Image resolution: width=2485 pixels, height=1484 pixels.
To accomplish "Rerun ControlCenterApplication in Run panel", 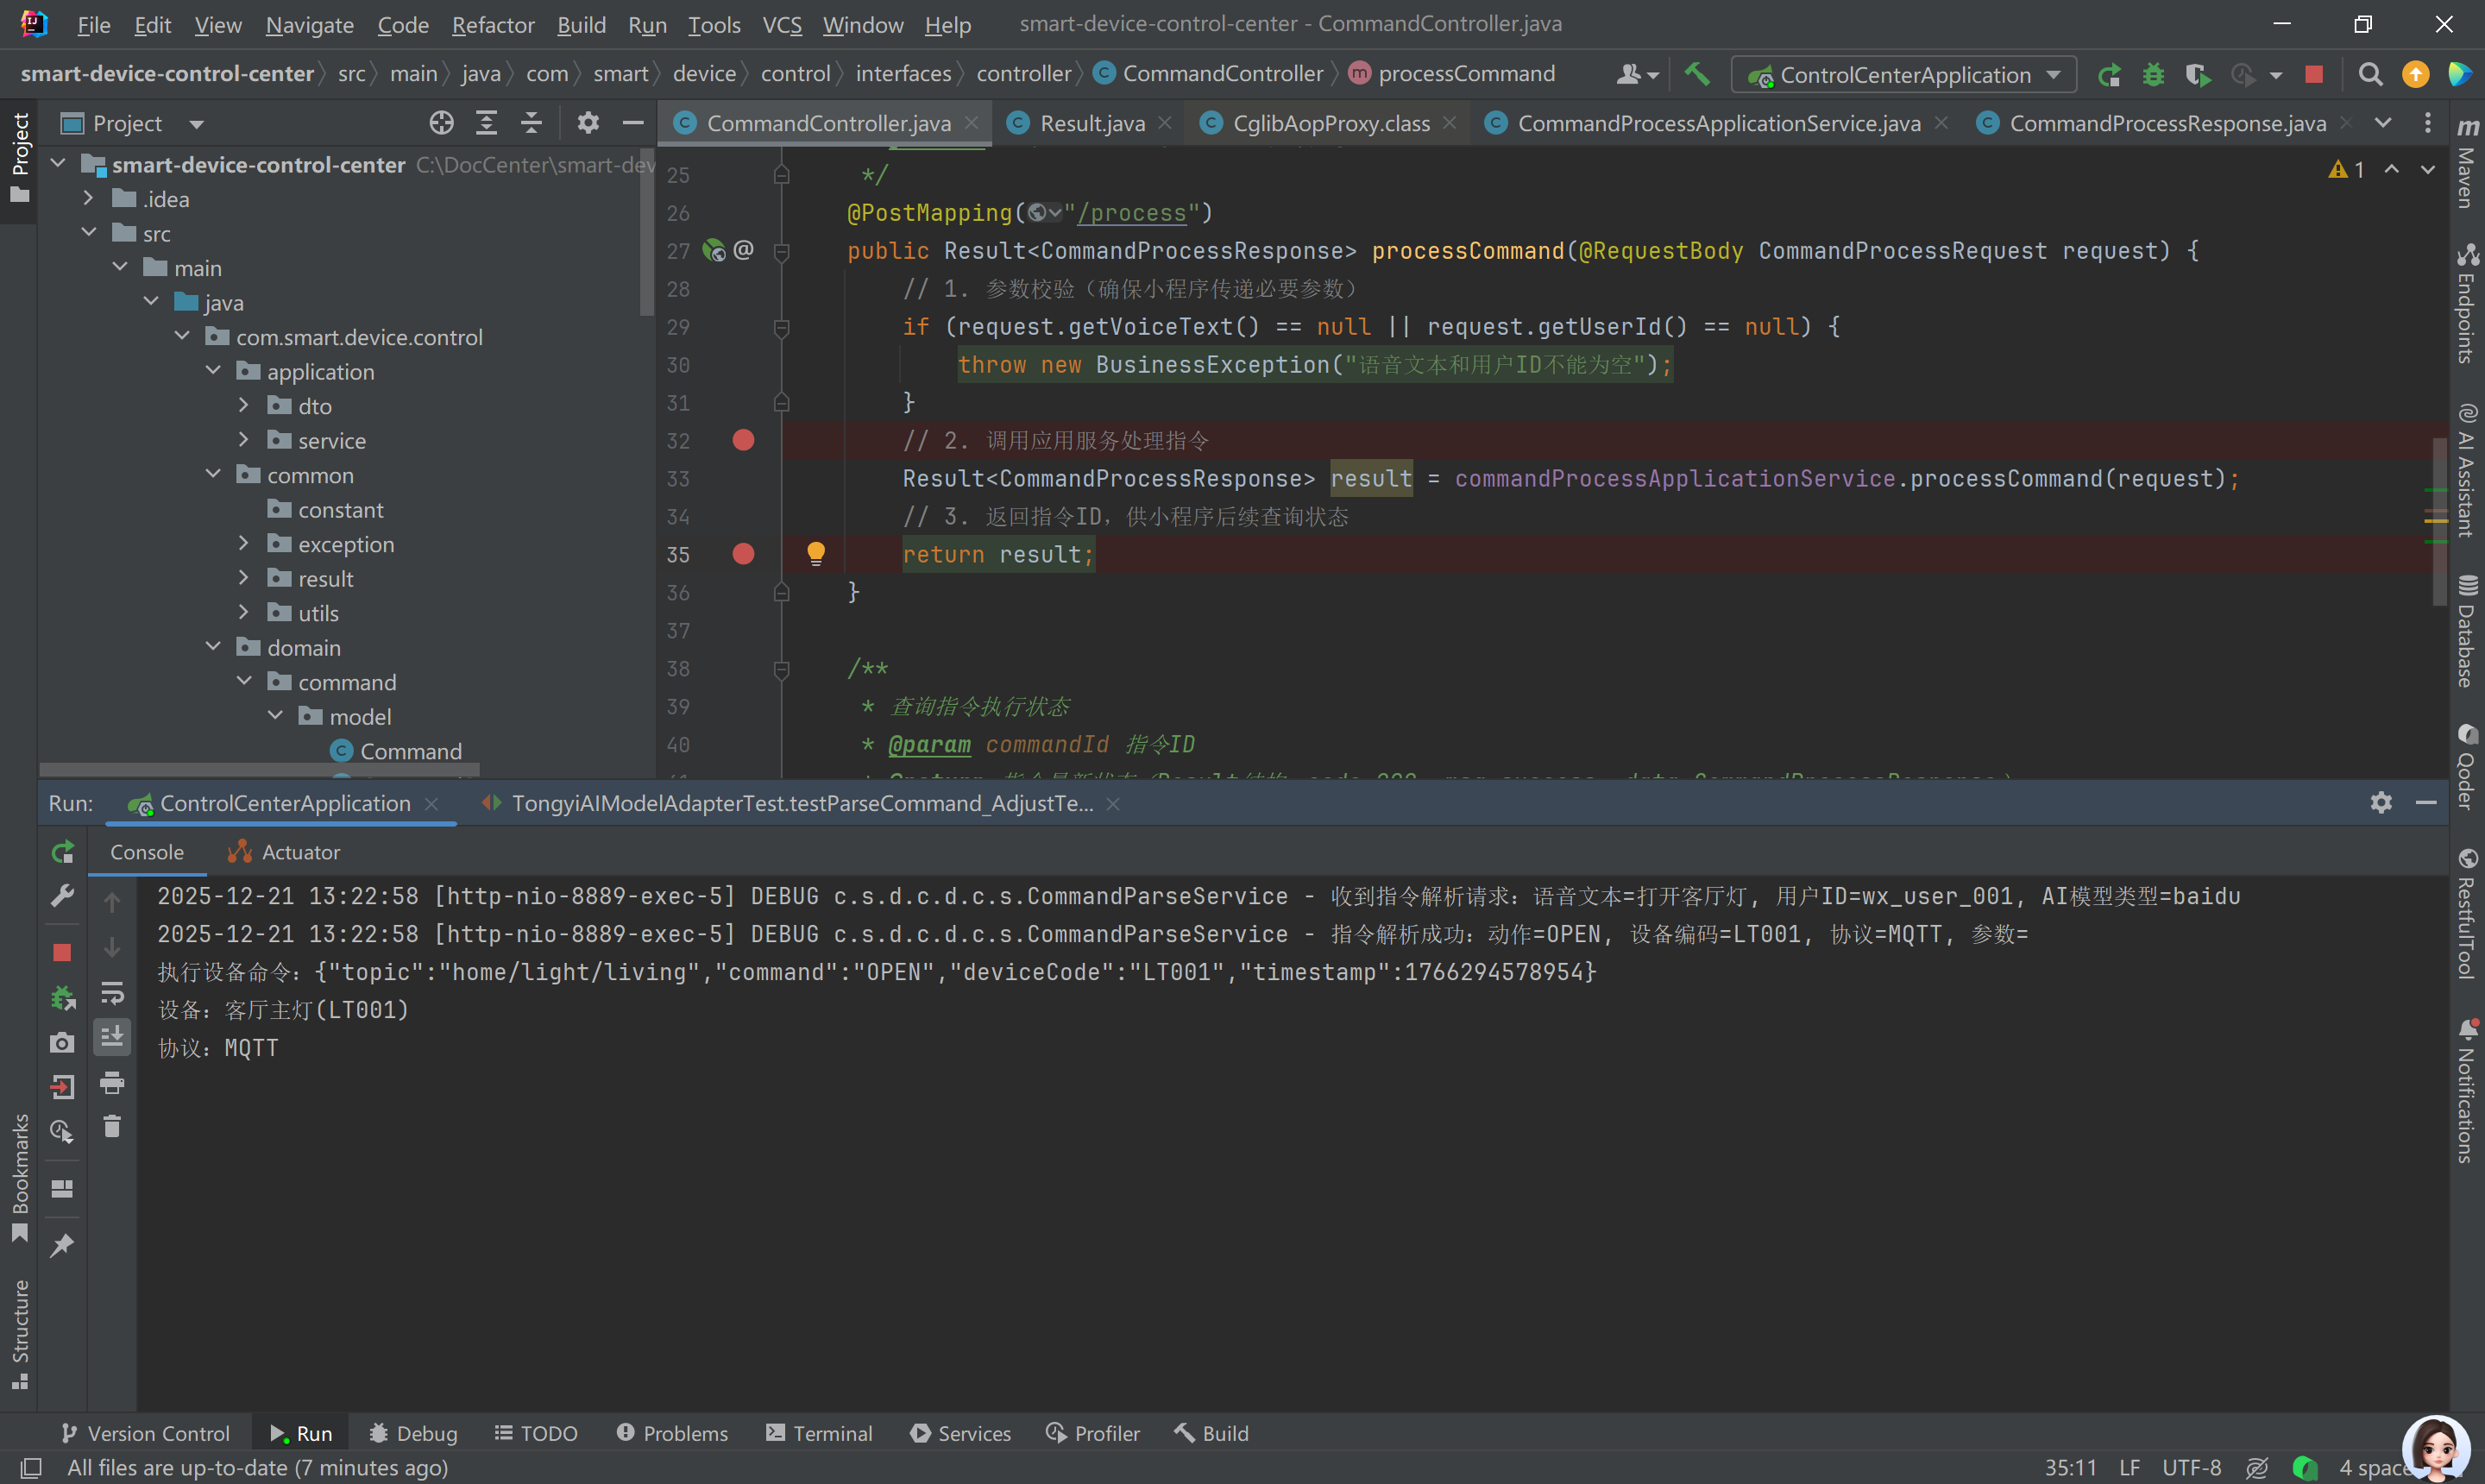I will point(62,851).
